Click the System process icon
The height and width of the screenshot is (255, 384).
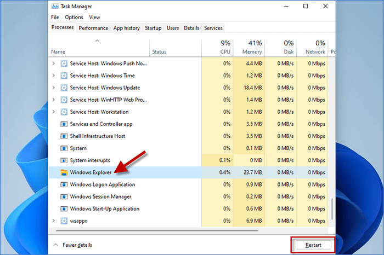(x=64, y=148)
